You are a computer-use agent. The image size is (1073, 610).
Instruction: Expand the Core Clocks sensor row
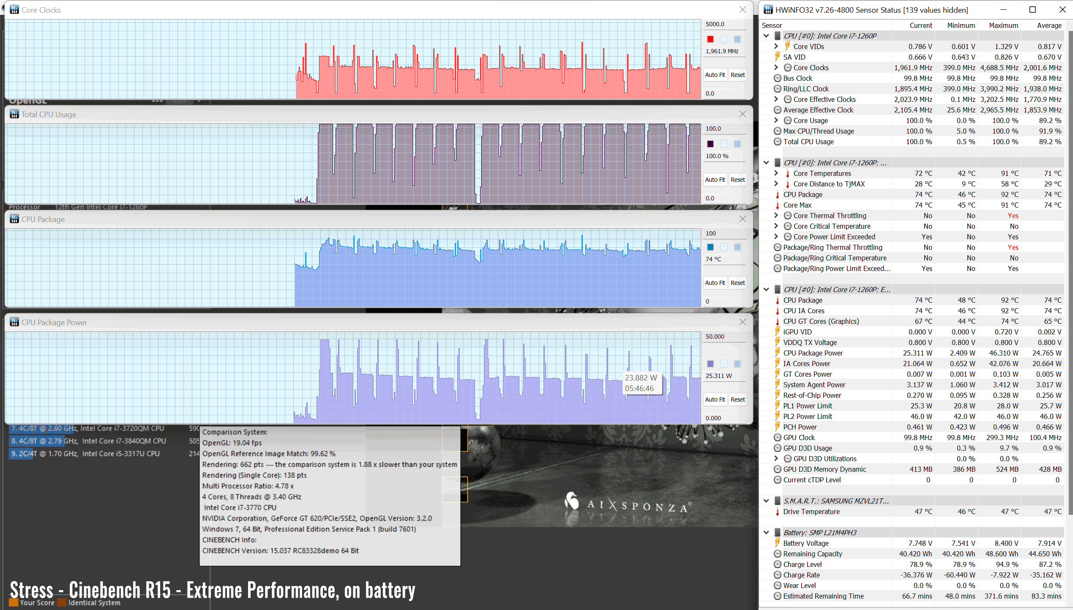click(x=776, y=68)
